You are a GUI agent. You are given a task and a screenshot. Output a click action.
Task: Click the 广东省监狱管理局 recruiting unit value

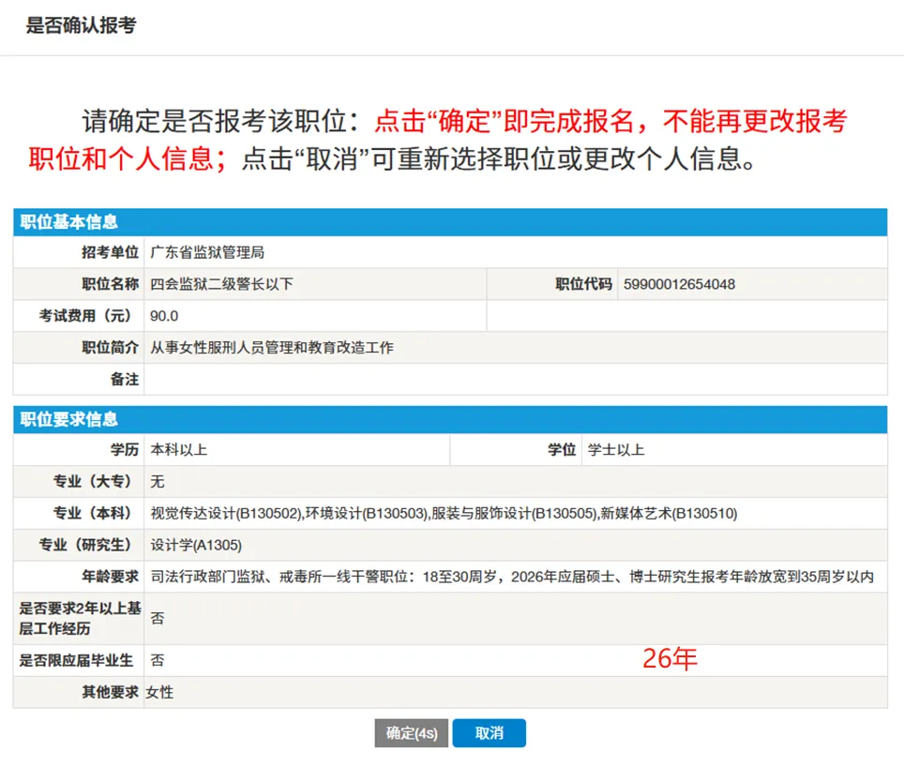click(x=207, y=252)
